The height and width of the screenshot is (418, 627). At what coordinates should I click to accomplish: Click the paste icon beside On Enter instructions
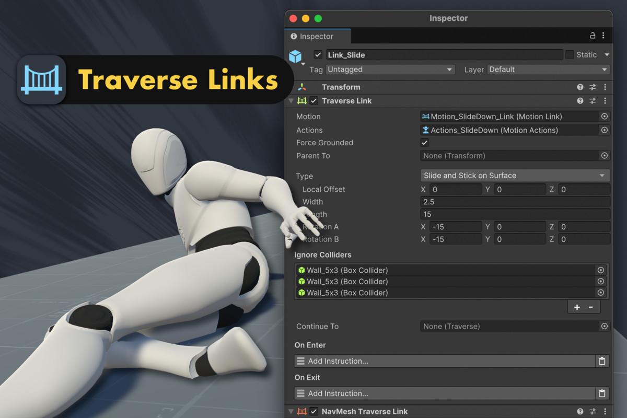click(x=601, y=361)
